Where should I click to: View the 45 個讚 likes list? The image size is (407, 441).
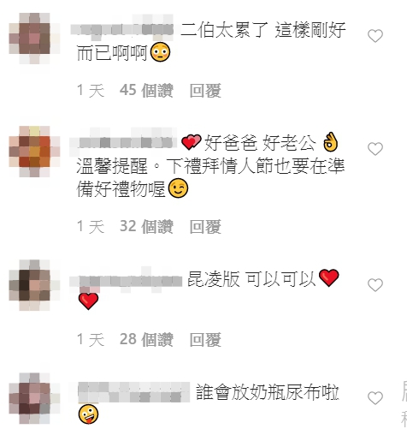[146, 91]
